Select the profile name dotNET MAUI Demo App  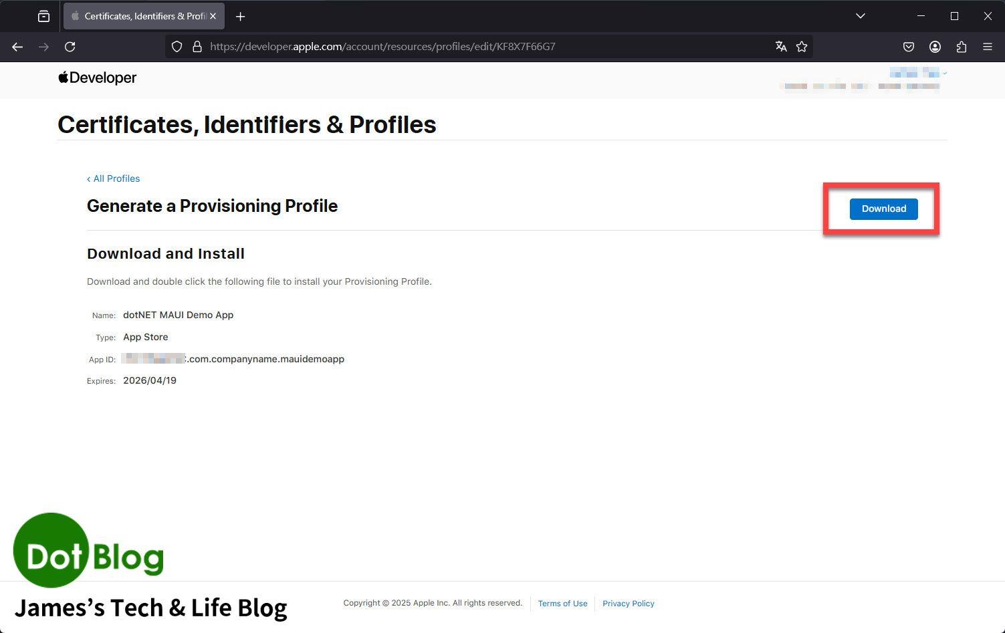pos(178,315)
